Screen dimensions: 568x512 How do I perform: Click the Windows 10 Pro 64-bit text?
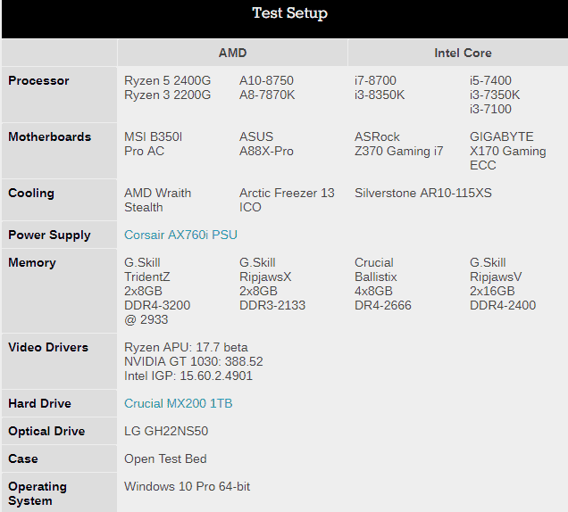[x=187, y=486]
